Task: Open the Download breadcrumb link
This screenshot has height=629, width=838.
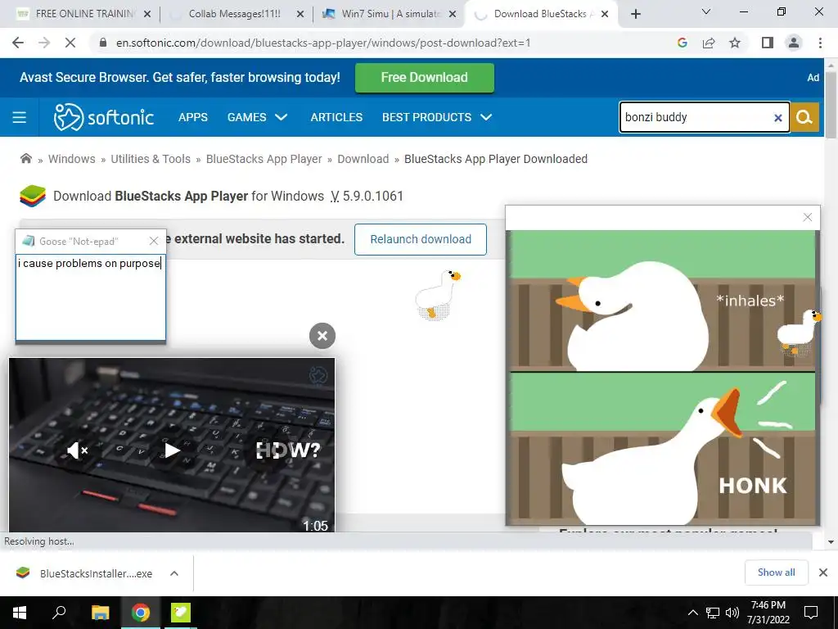Action: click(363, 159)
